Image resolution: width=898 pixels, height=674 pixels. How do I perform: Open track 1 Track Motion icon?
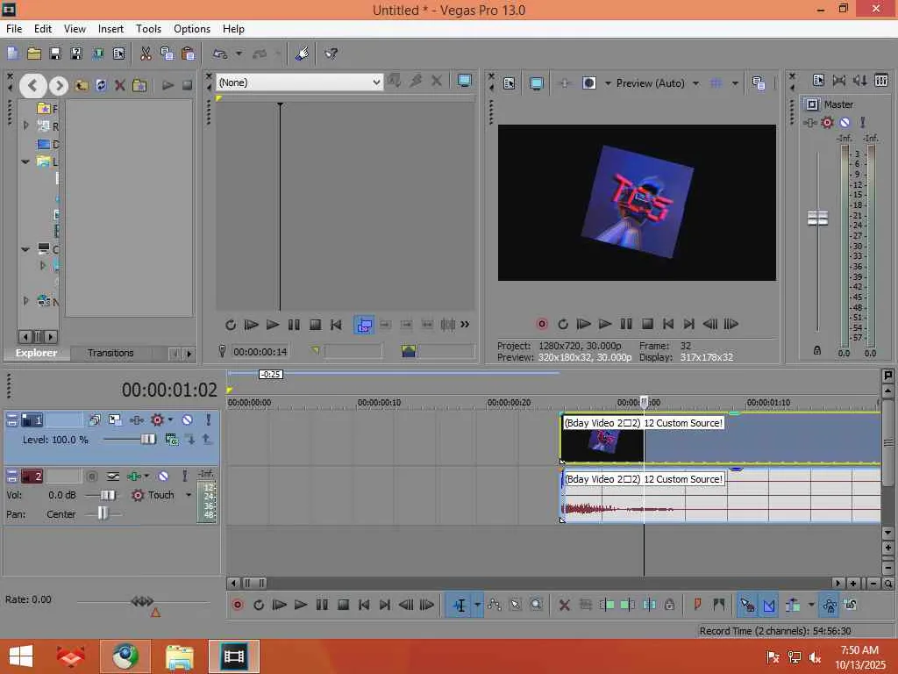115,420
